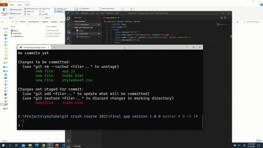Open the Explorer panel more actions ellipsis
Image resolution: width=263 pixels, height=148 pixels.
[x=98, y=18]
